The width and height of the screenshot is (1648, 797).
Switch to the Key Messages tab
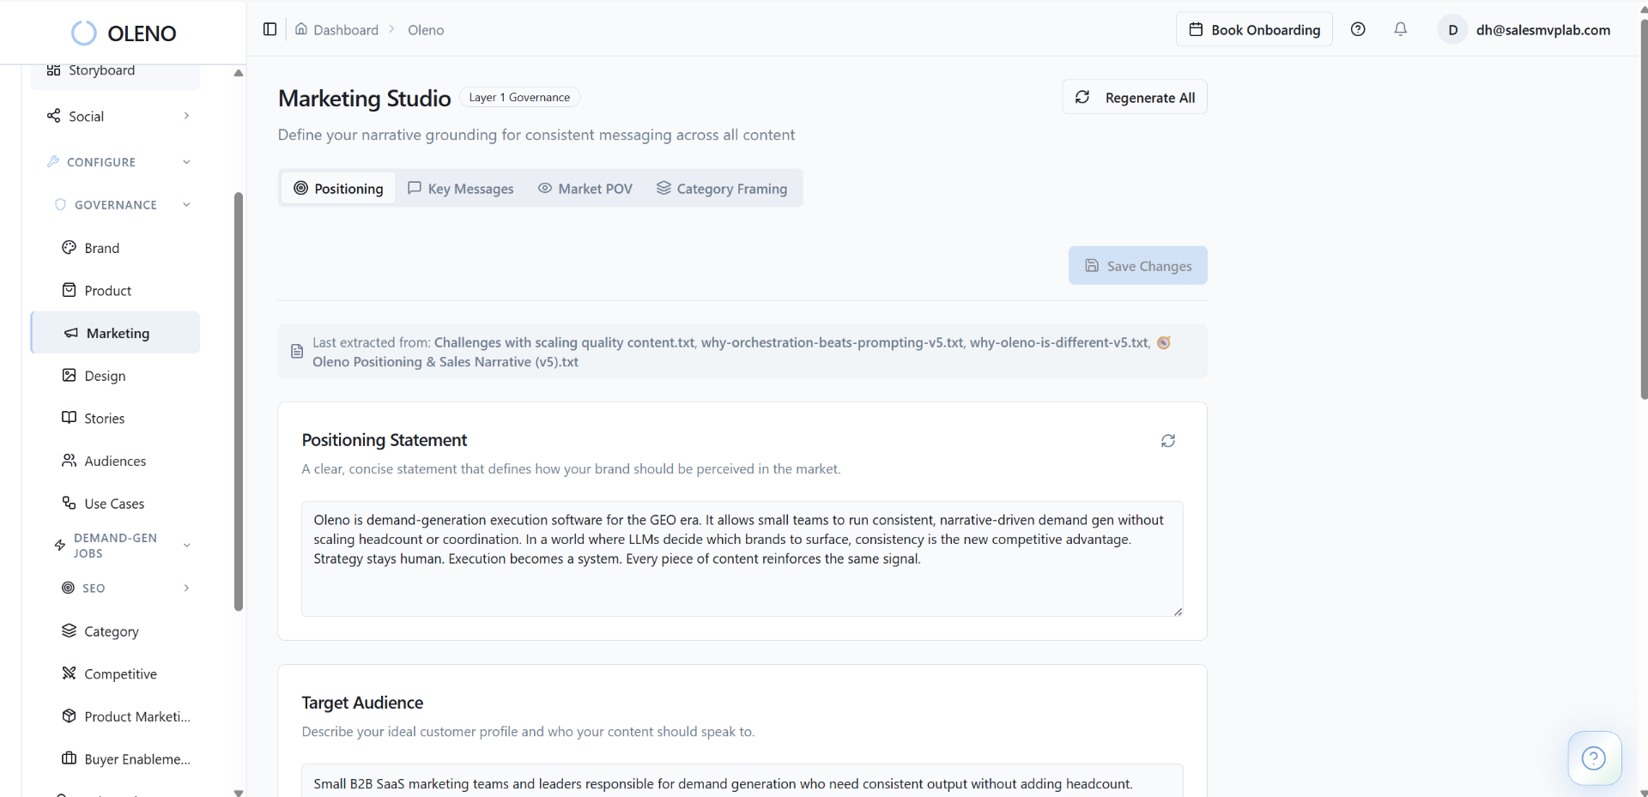tap(461, 189)
